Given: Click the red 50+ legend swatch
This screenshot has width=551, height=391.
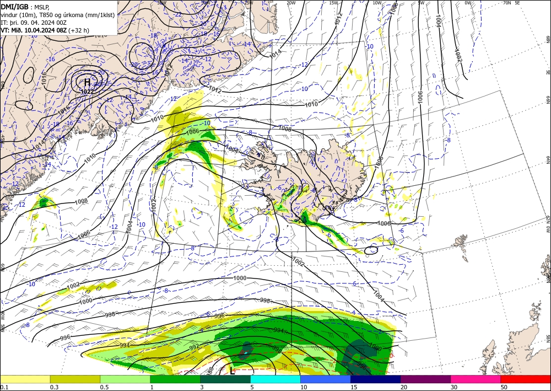Looking at the screenshot, I should [x=526, y=379].
